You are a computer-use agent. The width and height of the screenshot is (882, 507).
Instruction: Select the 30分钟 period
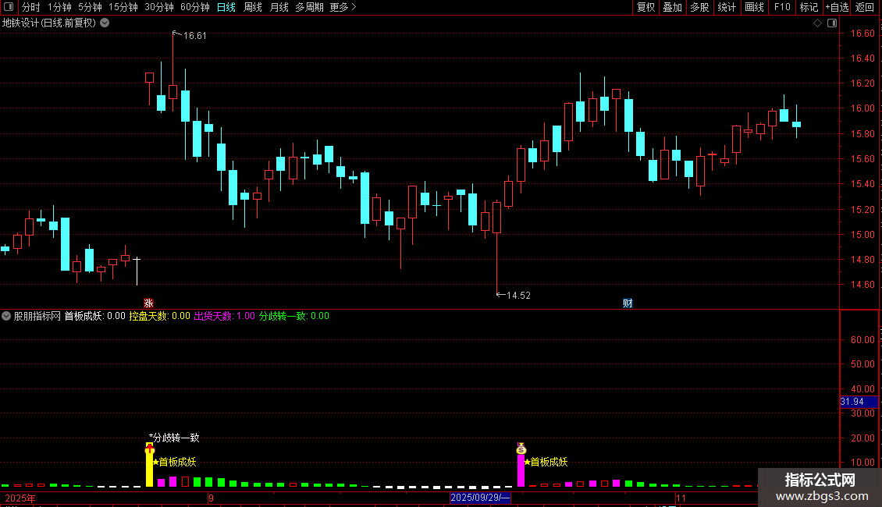coord(159,7)
